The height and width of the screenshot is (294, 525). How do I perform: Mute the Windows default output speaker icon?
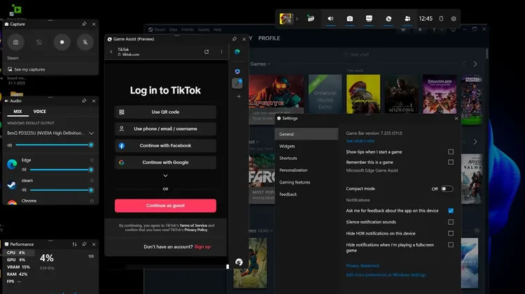[9, 145]
